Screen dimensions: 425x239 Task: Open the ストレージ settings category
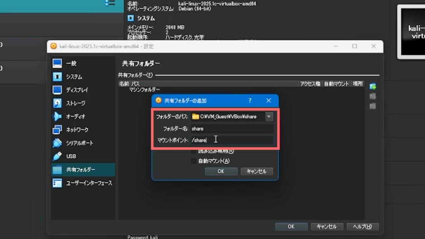tap(83, 103)
